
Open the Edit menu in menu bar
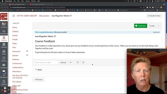(x=18, y=1)
